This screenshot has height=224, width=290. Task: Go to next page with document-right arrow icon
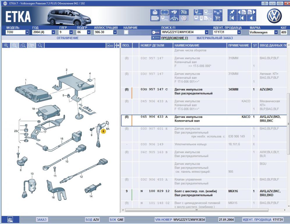[x=252, y=12]
